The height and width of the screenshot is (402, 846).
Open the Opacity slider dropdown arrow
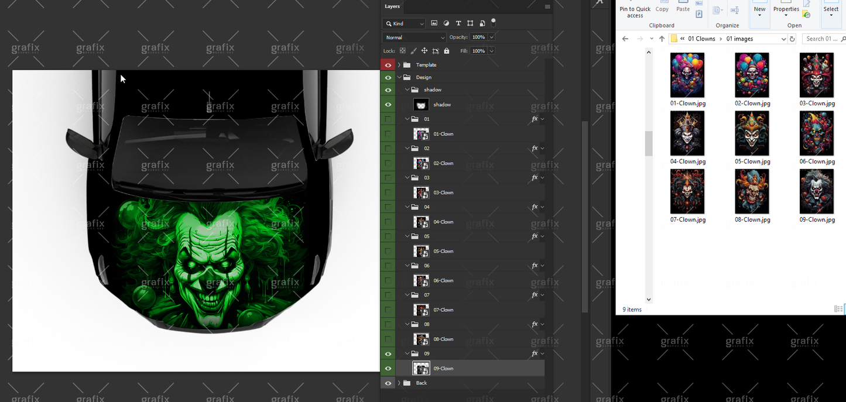pos(491,37)
